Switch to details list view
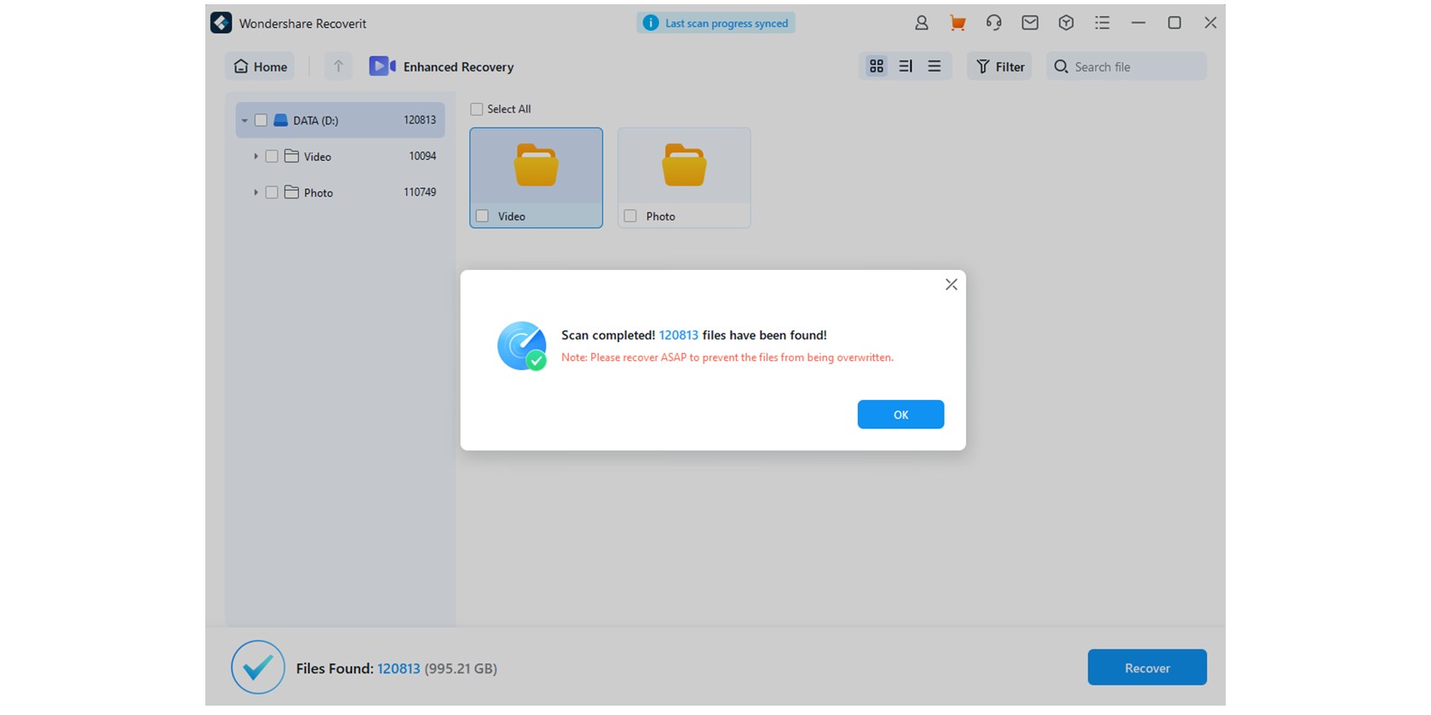 pos(905,66)
